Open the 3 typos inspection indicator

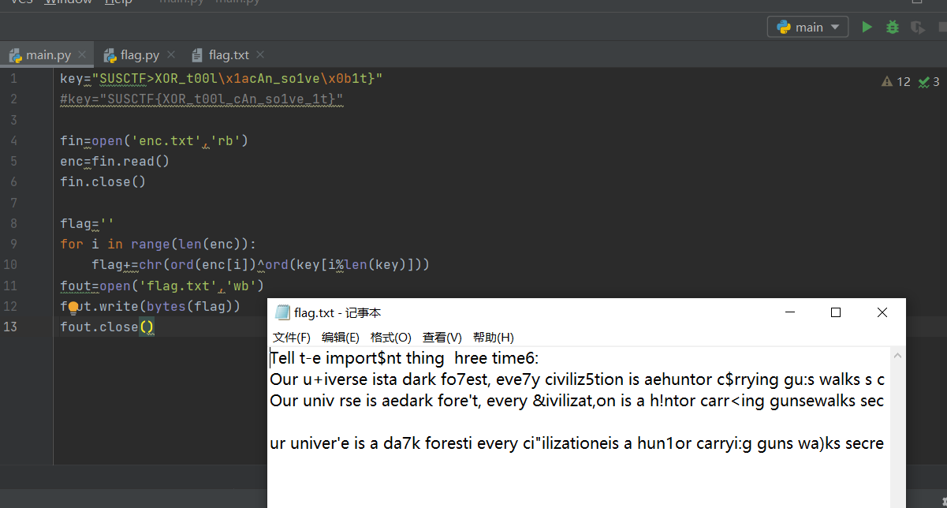[x=929, y=81]
